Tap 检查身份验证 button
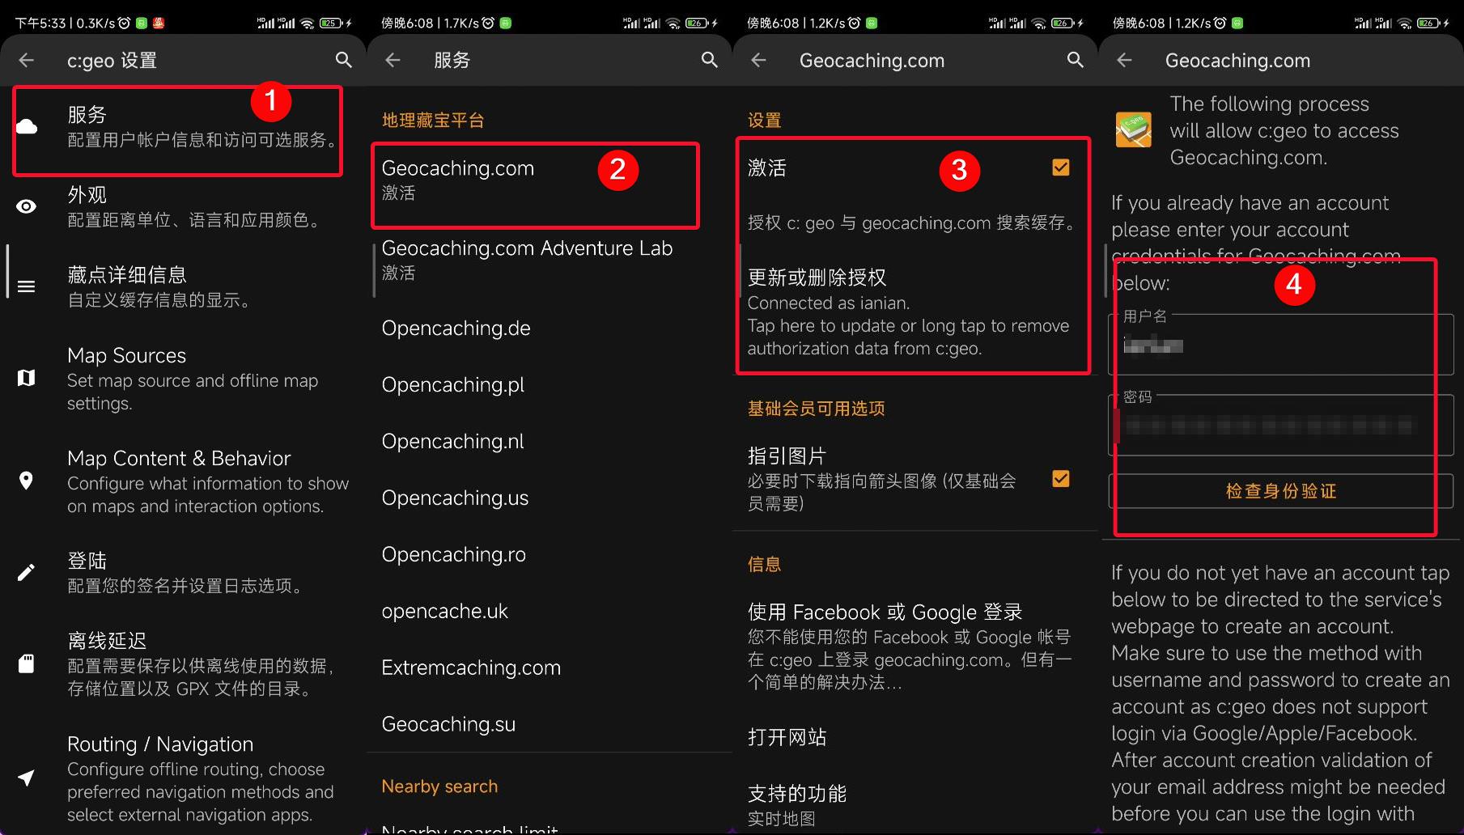The height and width of the screenshot is (835, 1464). pyautogui.click(x=1280, y=491)
